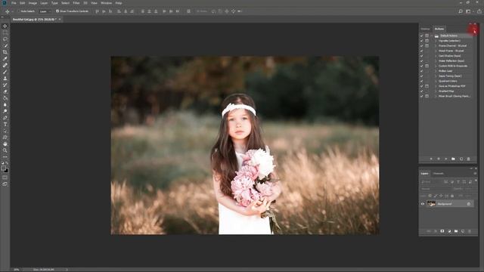Image resolution: width=484 pixels, height=272 pixels.
Task: Select the Clone Stamp tool
Action: pyautogui.click(x=5, y=79)
